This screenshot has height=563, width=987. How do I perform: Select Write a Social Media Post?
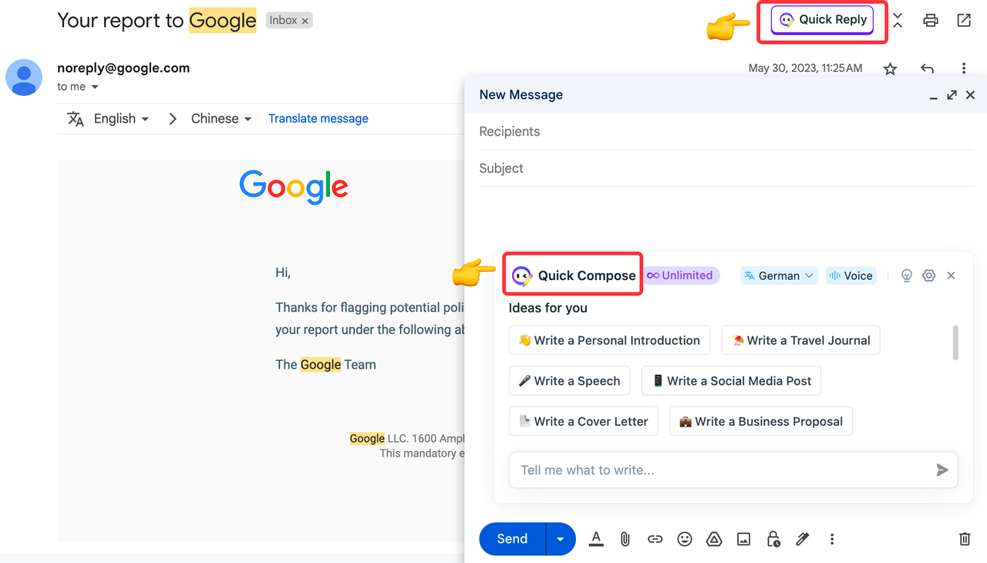coord(731,381)
